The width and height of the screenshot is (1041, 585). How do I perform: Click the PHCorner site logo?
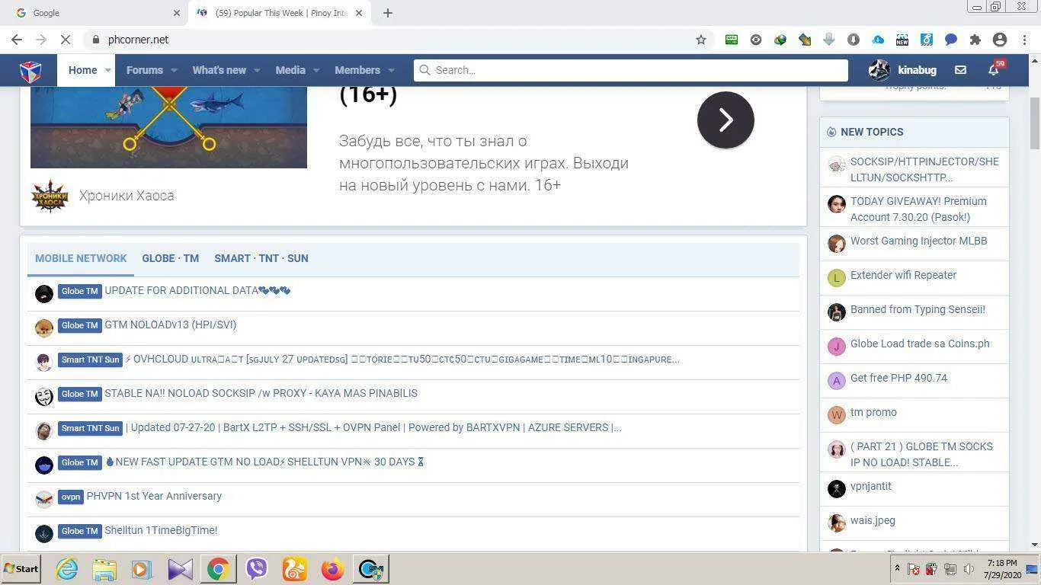pyautogui.click(x=30, y=70)
